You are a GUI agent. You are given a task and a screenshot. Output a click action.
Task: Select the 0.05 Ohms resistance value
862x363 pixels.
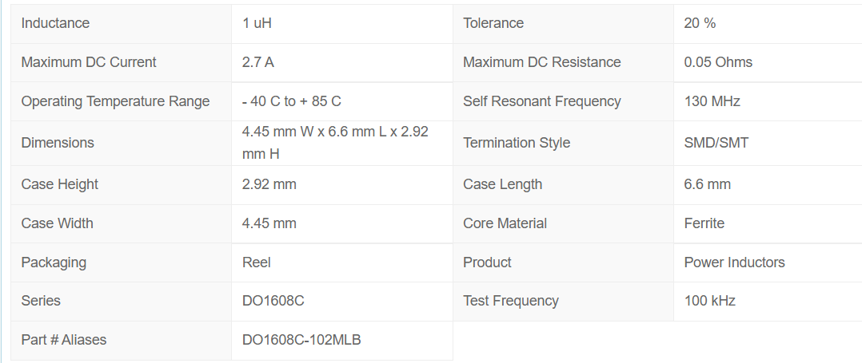coord(718,62)
